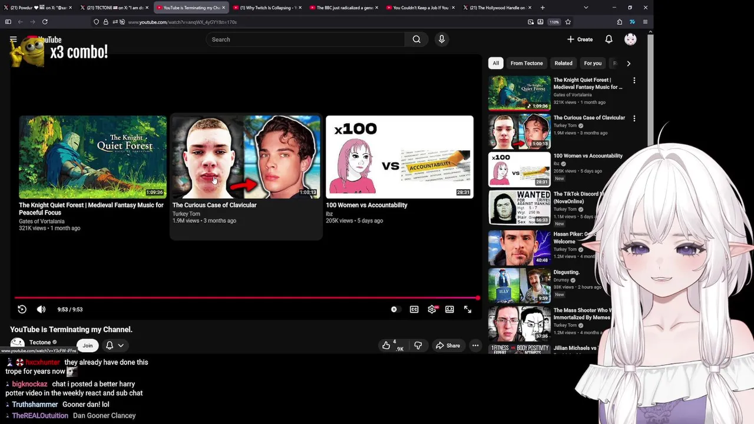Switch to 'The BBC just radicalized' browser tab
The width and height of the screenshot is (754, 424).
344,8
